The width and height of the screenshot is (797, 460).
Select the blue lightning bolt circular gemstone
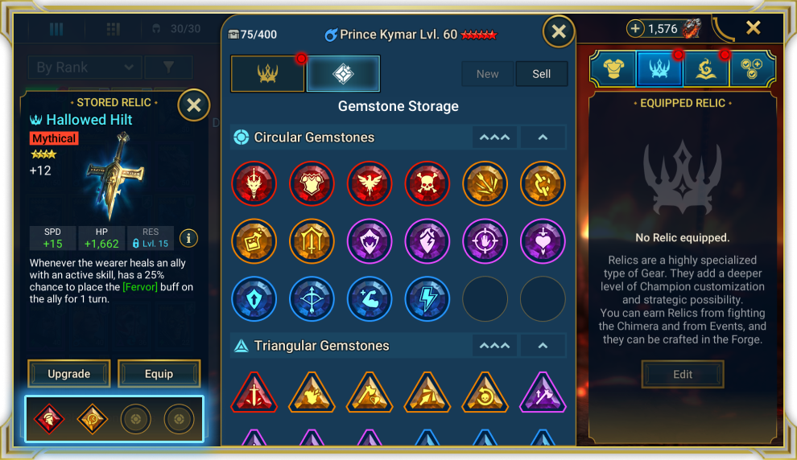click(x=427, y=299)
